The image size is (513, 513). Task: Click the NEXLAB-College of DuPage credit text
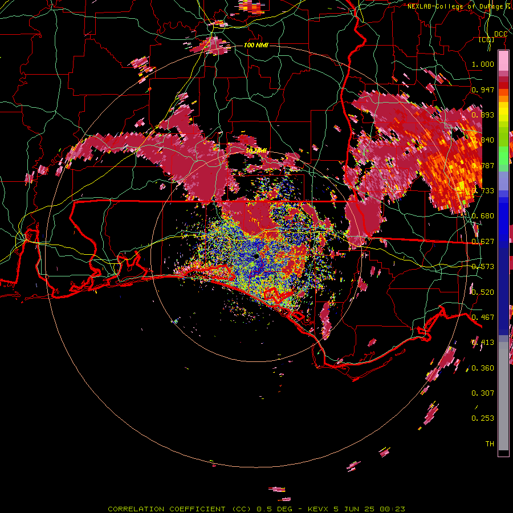(x=459, y=6)
